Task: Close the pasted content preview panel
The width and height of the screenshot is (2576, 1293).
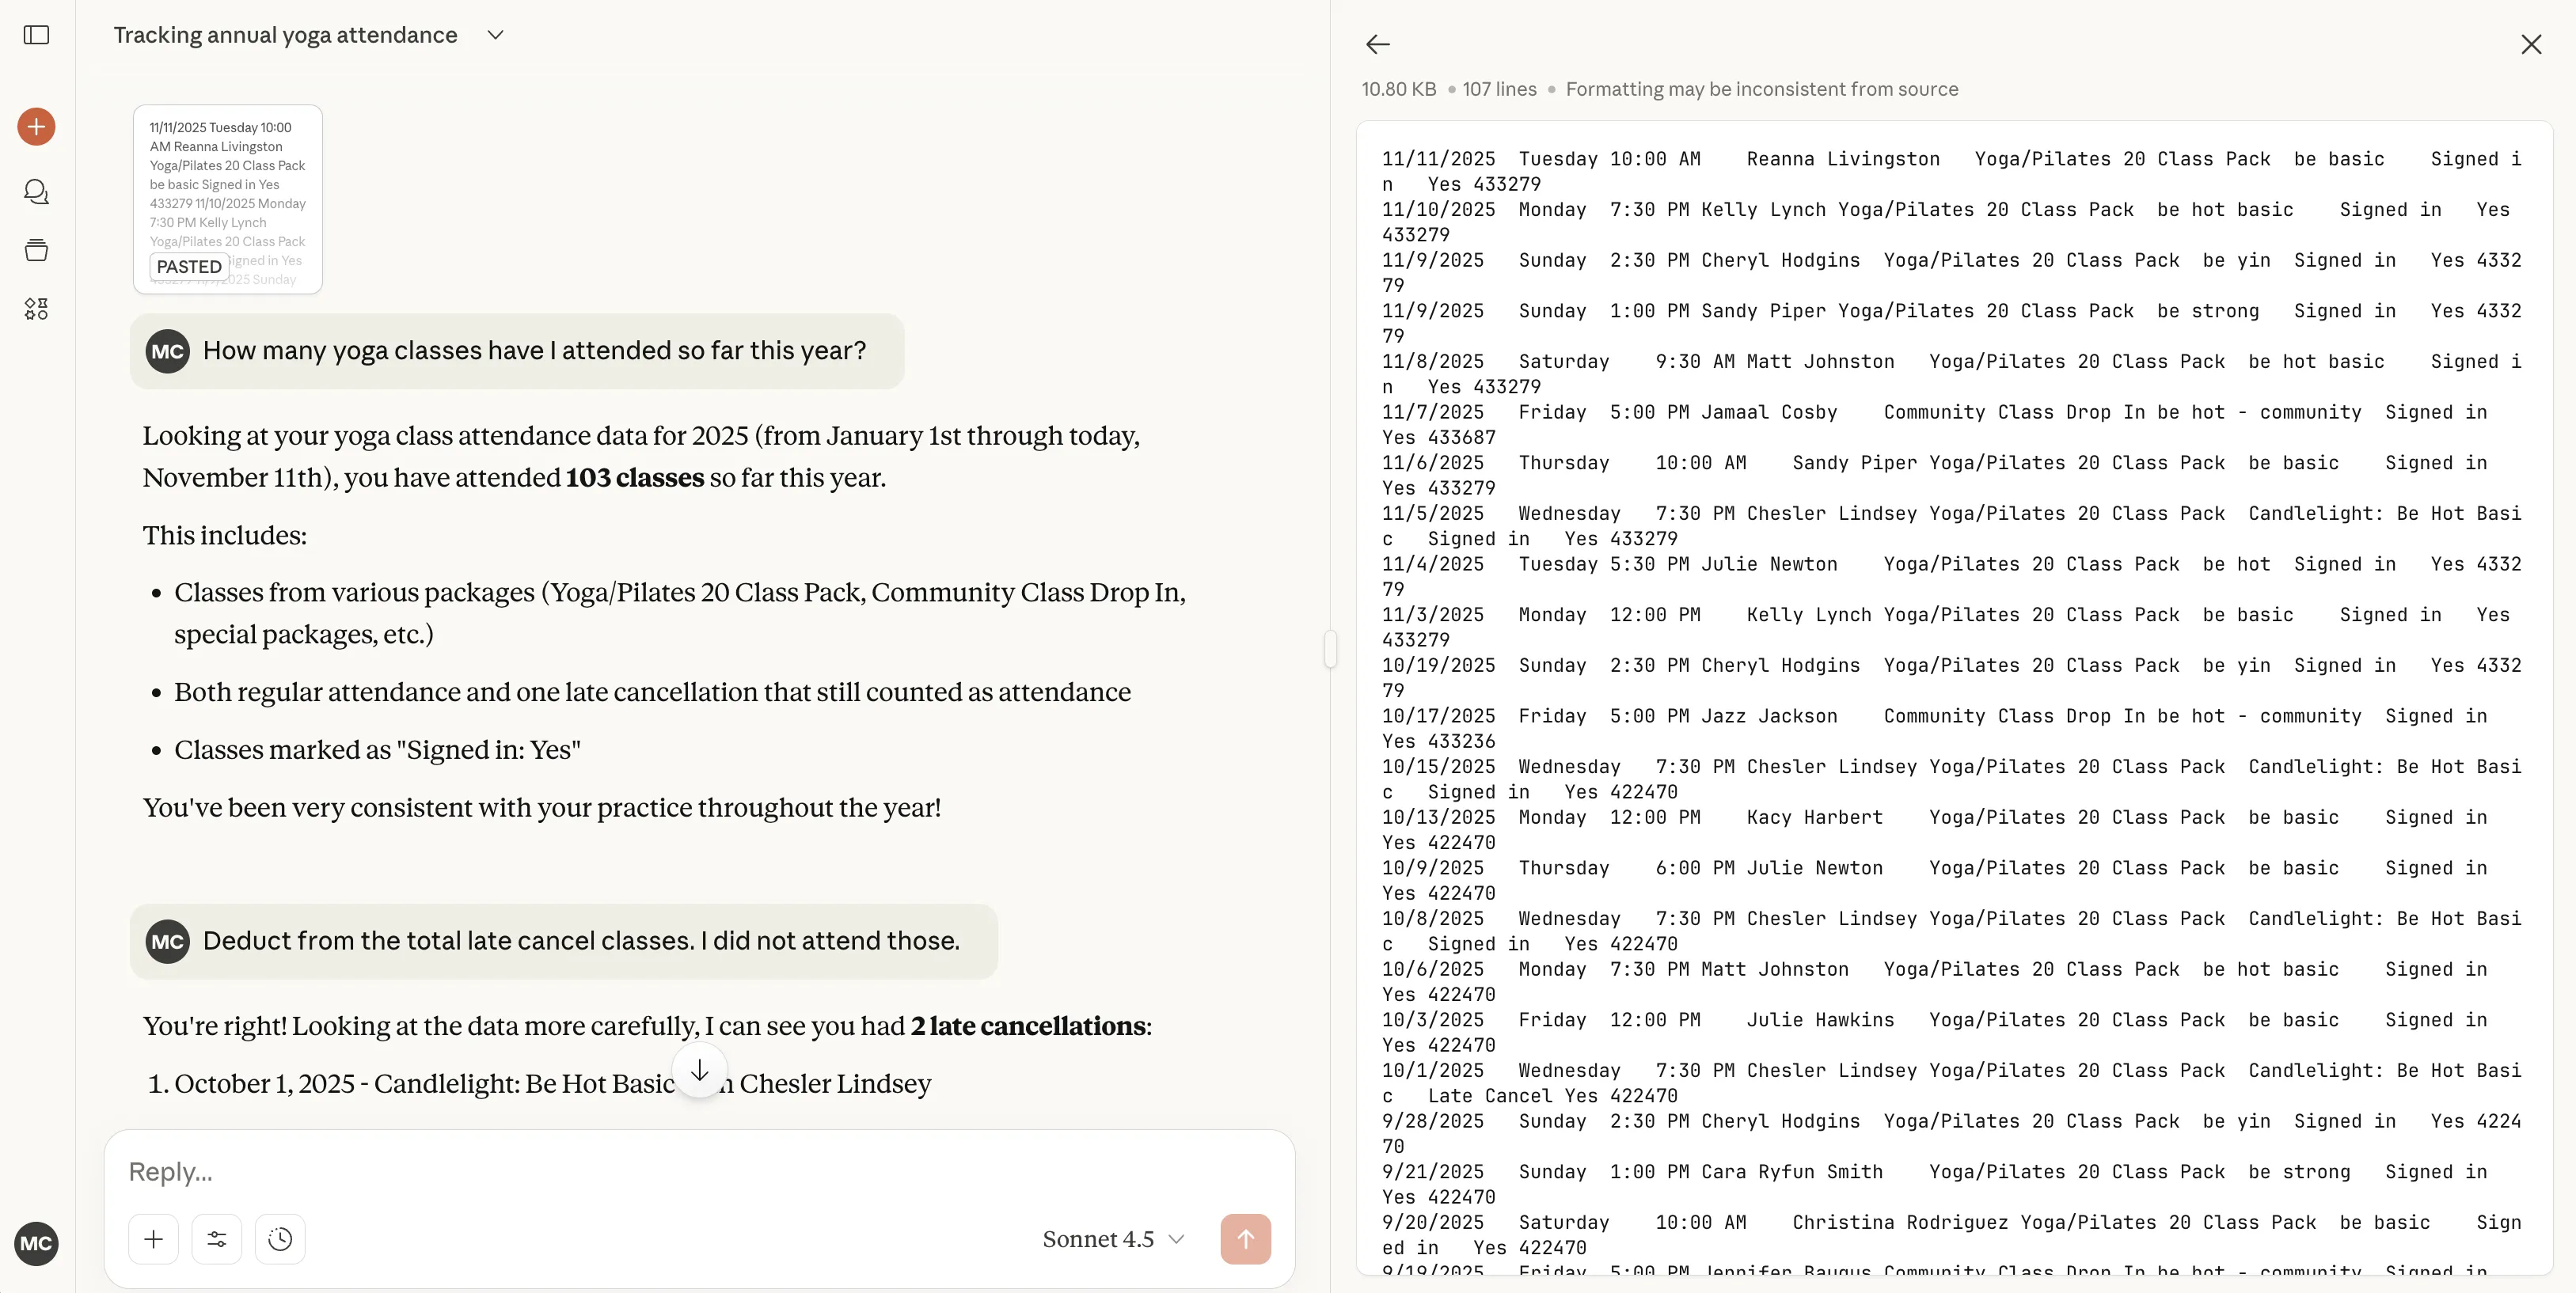Action: pos(2531,44)
